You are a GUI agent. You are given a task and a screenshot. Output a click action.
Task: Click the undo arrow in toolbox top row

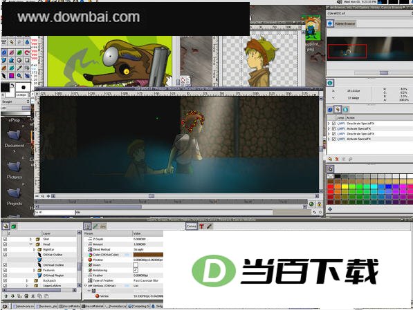pos(12,42)
